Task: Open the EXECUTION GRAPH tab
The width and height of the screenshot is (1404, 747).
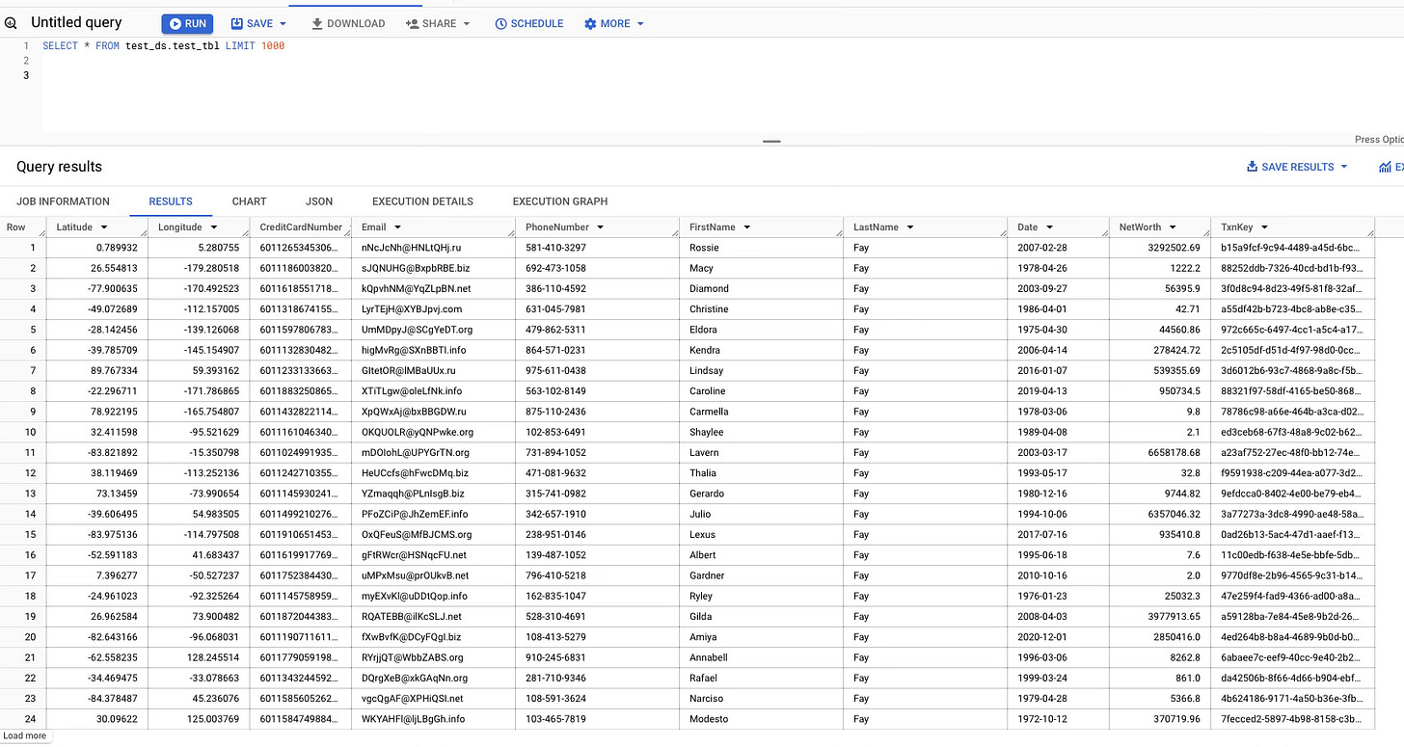Action: (x=559, y=201)
